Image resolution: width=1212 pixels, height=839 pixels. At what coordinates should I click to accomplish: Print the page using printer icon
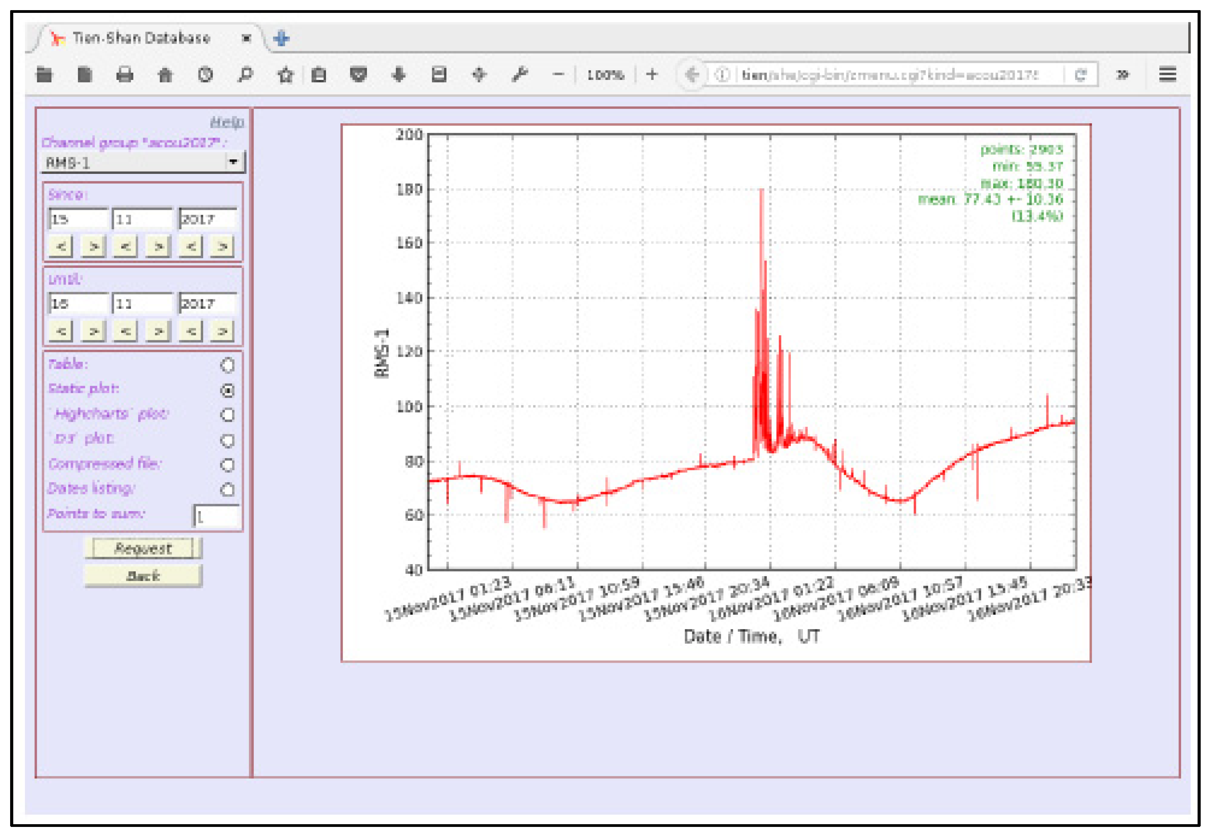(125, 74)
